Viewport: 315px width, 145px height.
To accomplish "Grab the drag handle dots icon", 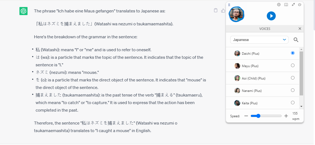I will point(229,5).
